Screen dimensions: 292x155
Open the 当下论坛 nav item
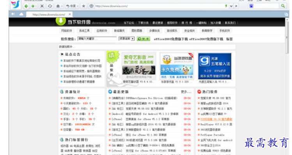click(129, 23)
